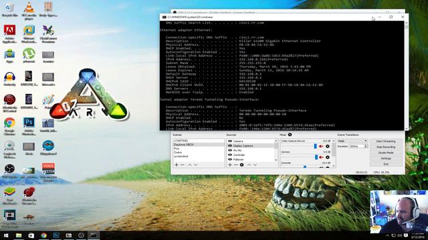Viewport: 428px width, 240px height.
Task: Select the sTARTING scene
Action: [199, 141]
